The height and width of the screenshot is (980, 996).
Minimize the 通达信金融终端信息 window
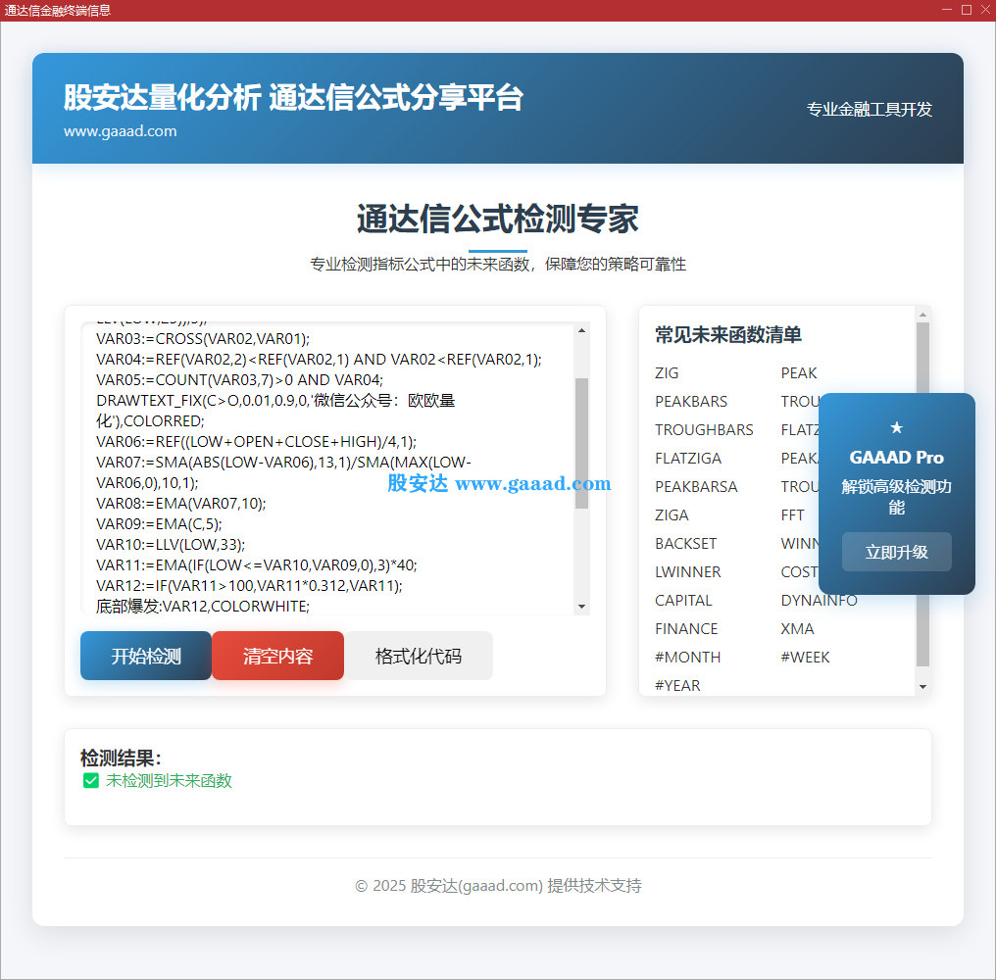(946, 10)
